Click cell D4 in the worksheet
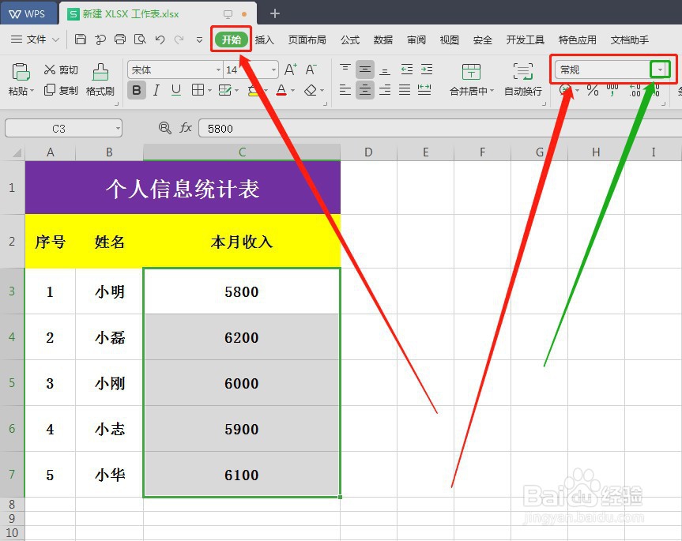Screen dimensions: 682x541 click(367, 338)
